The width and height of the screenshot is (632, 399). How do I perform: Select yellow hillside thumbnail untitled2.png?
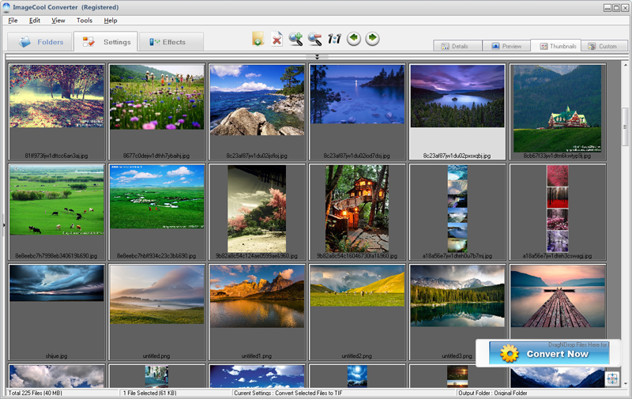(x=357, y=312)
